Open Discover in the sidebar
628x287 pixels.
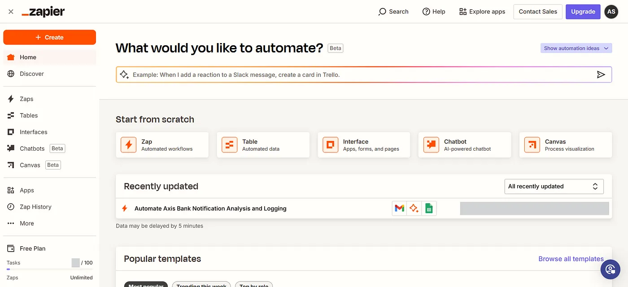tap(49, 74)
